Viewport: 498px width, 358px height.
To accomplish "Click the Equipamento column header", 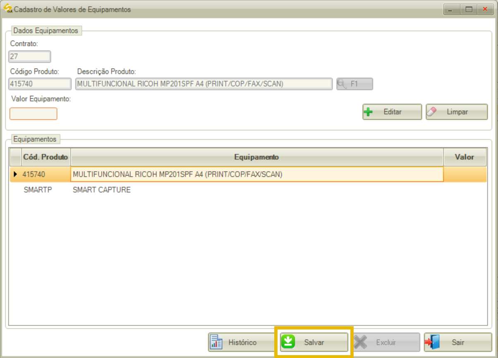I will tap(257, 157).
